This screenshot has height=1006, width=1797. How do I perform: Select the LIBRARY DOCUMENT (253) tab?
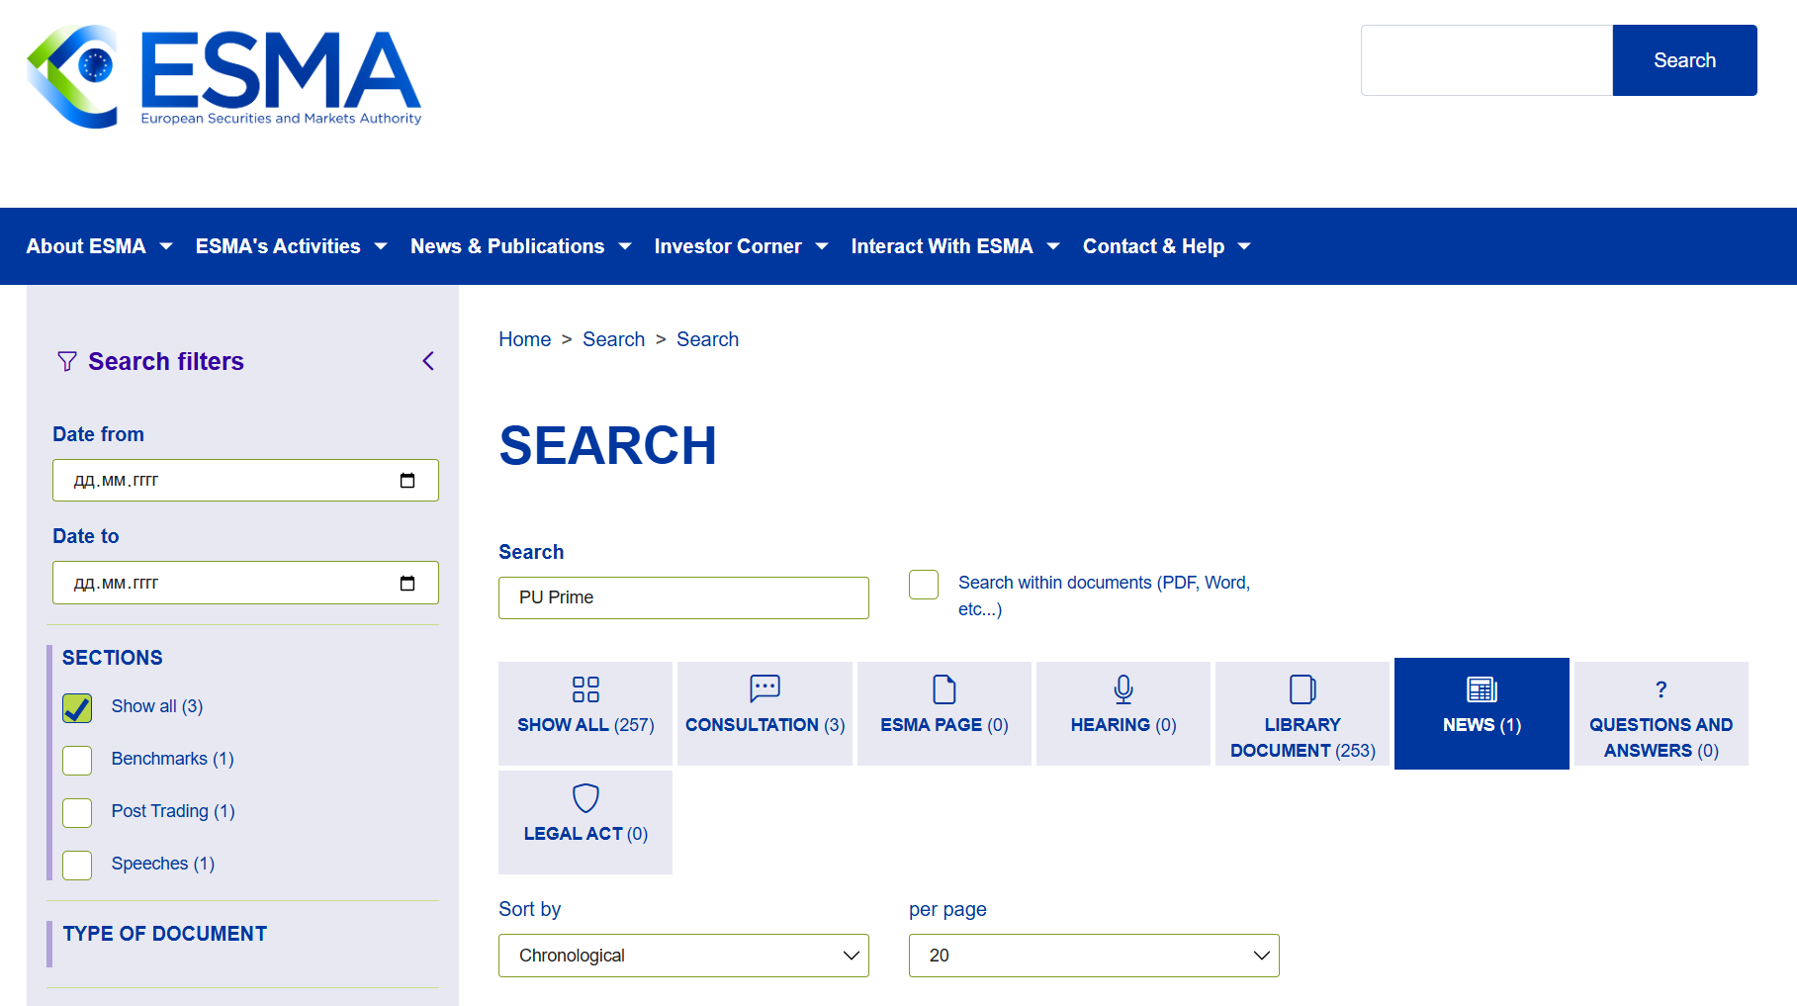point(1303,713)
